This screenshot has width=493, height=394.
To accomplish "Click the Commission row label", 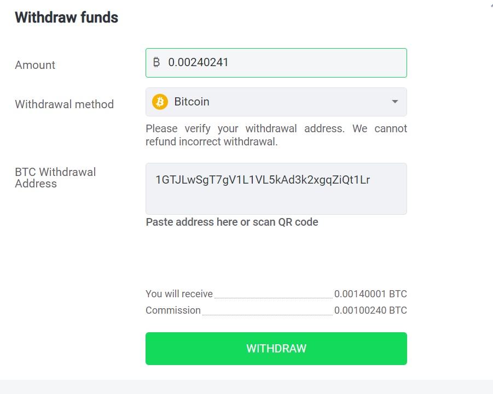I will pos(173,310).
